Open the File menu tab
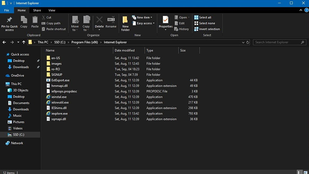Screen dimensions: 309x174 7,11
